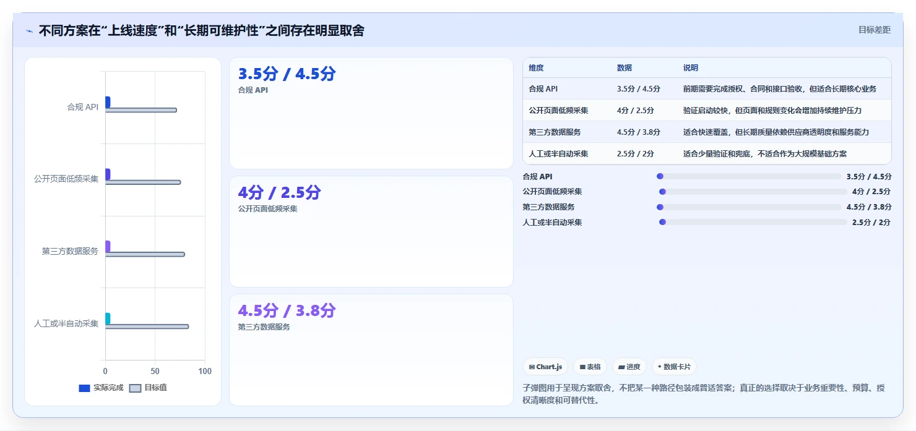The width and height of the screenshot is (916, 431).
Task: Click the purple 第三方数据服务 actual bar
Action: coord(108,247)
